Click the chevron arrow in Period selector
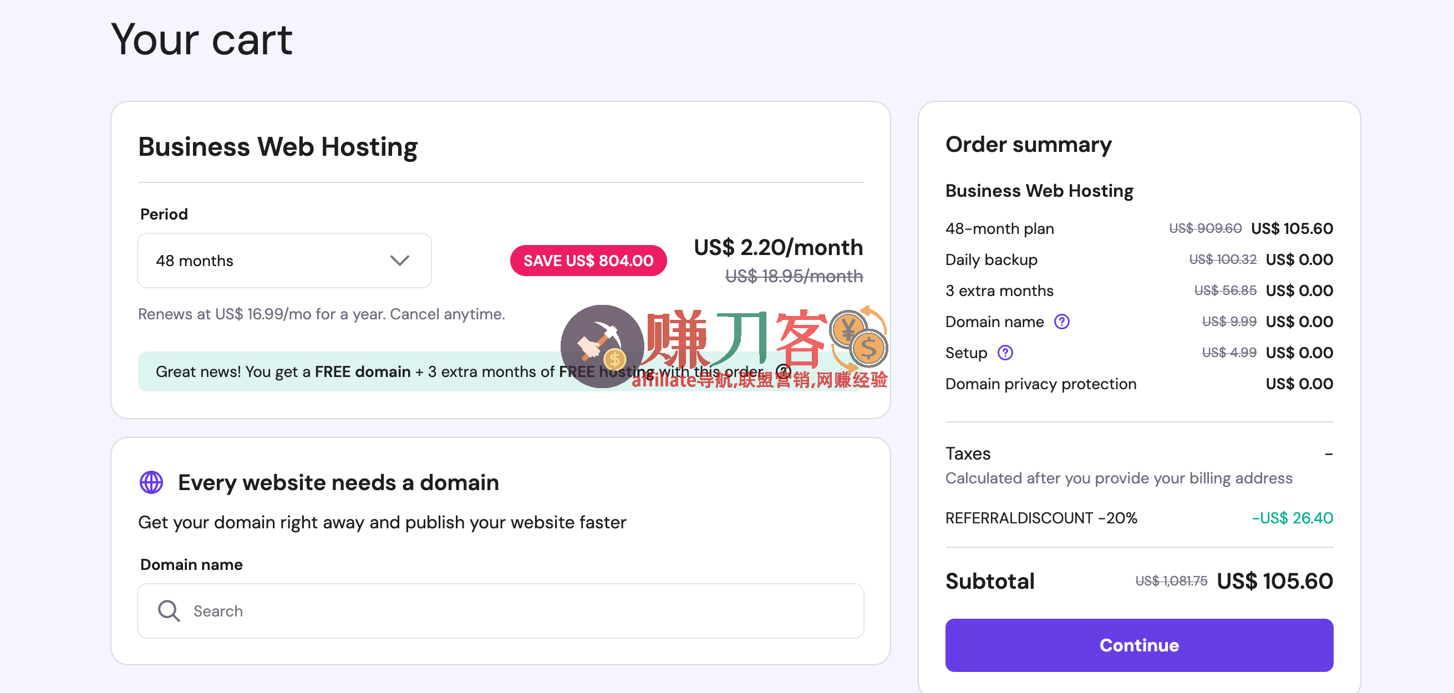Image resolution: width=1454 pixels, height=693 pixels. pos(399,261)
